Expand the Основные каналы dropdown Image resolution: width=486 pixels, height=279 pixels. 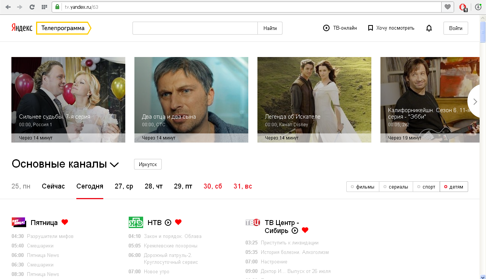point(114,165)
